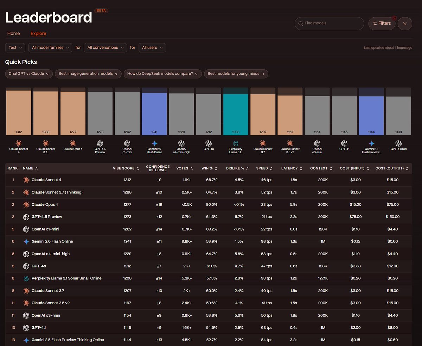Click the OpenAI icon in the GPT-4o table row
Screen dimensions: 422x346
point(26,266)
